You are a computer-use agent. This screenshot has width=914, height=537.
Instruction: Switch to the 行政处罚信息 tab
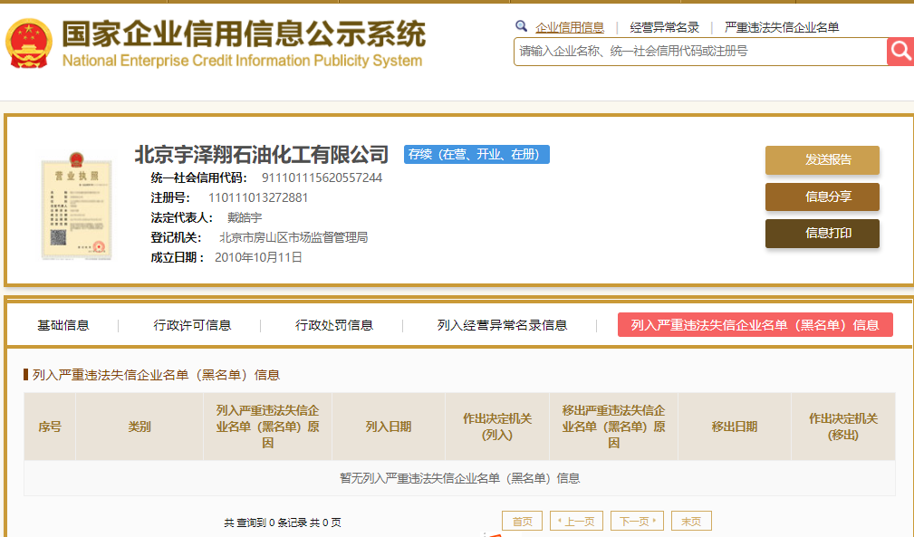tap(334, 325)
